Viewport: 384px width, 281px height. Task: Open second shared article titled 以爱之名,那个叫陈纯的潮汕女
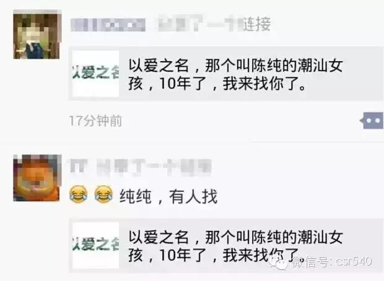click(x=225, y=246)
